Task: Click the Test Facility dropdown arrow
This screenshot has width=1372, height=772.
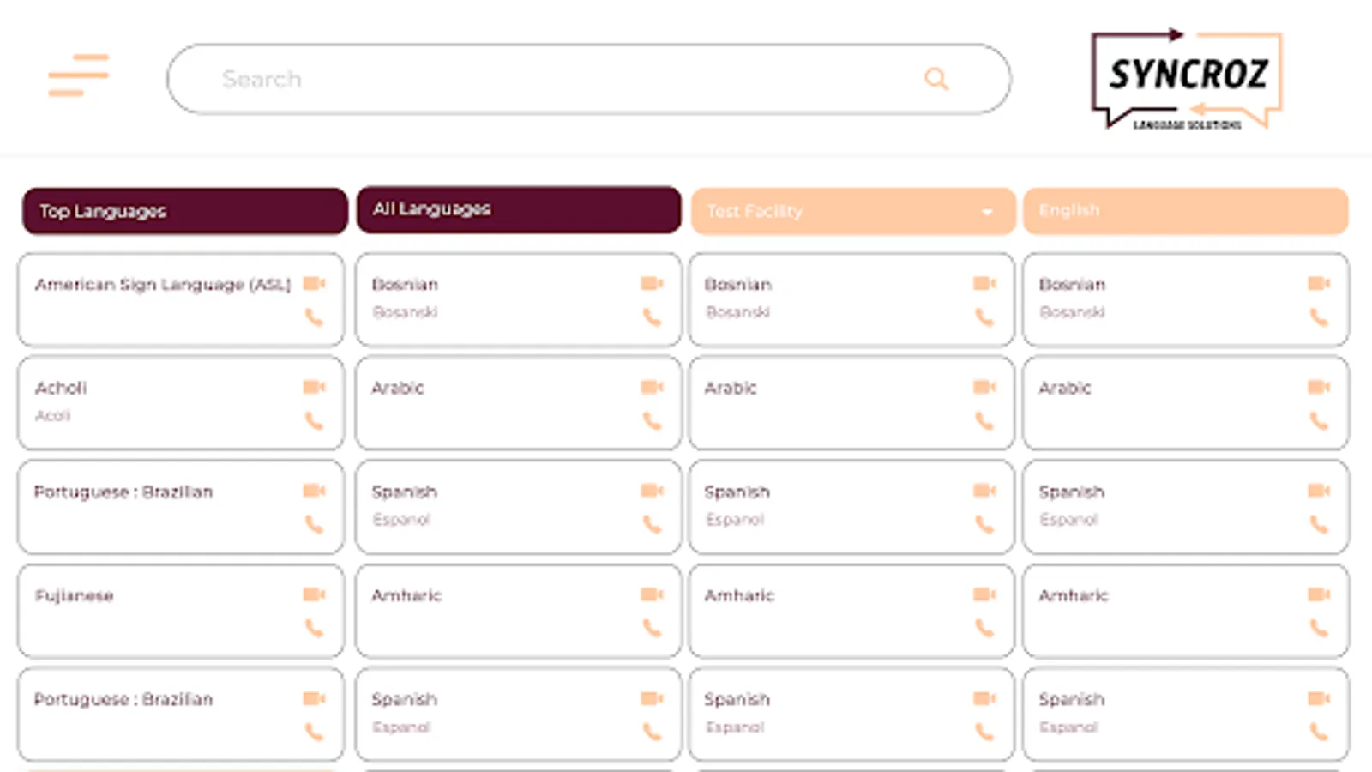Action: click(987, 212)
